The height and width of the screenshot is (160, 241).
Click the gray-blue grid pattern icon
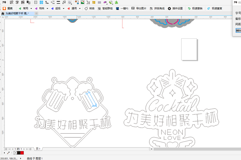[x=100, y=2]
